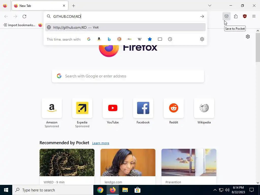Open the Windows Start menu
The height and width of the screenshot is (195, 260).
point(6,190)
